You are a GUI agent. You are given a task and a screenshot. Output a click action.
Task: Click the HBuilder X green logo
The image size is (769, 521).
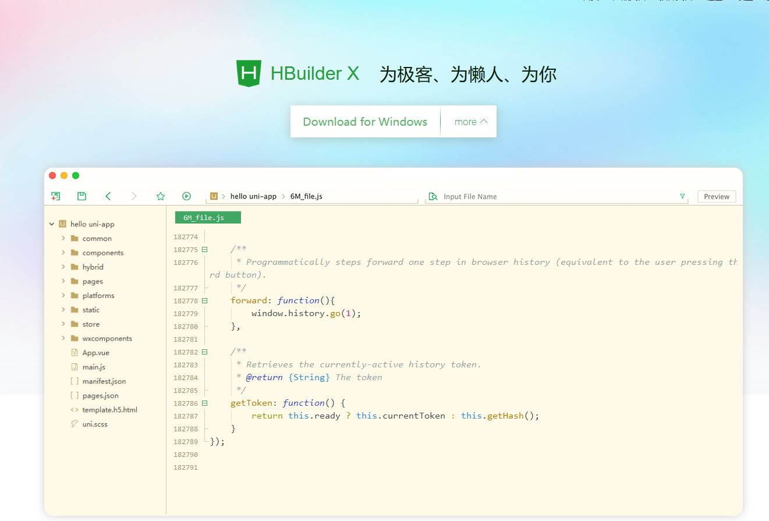click(x=249, y=73)
